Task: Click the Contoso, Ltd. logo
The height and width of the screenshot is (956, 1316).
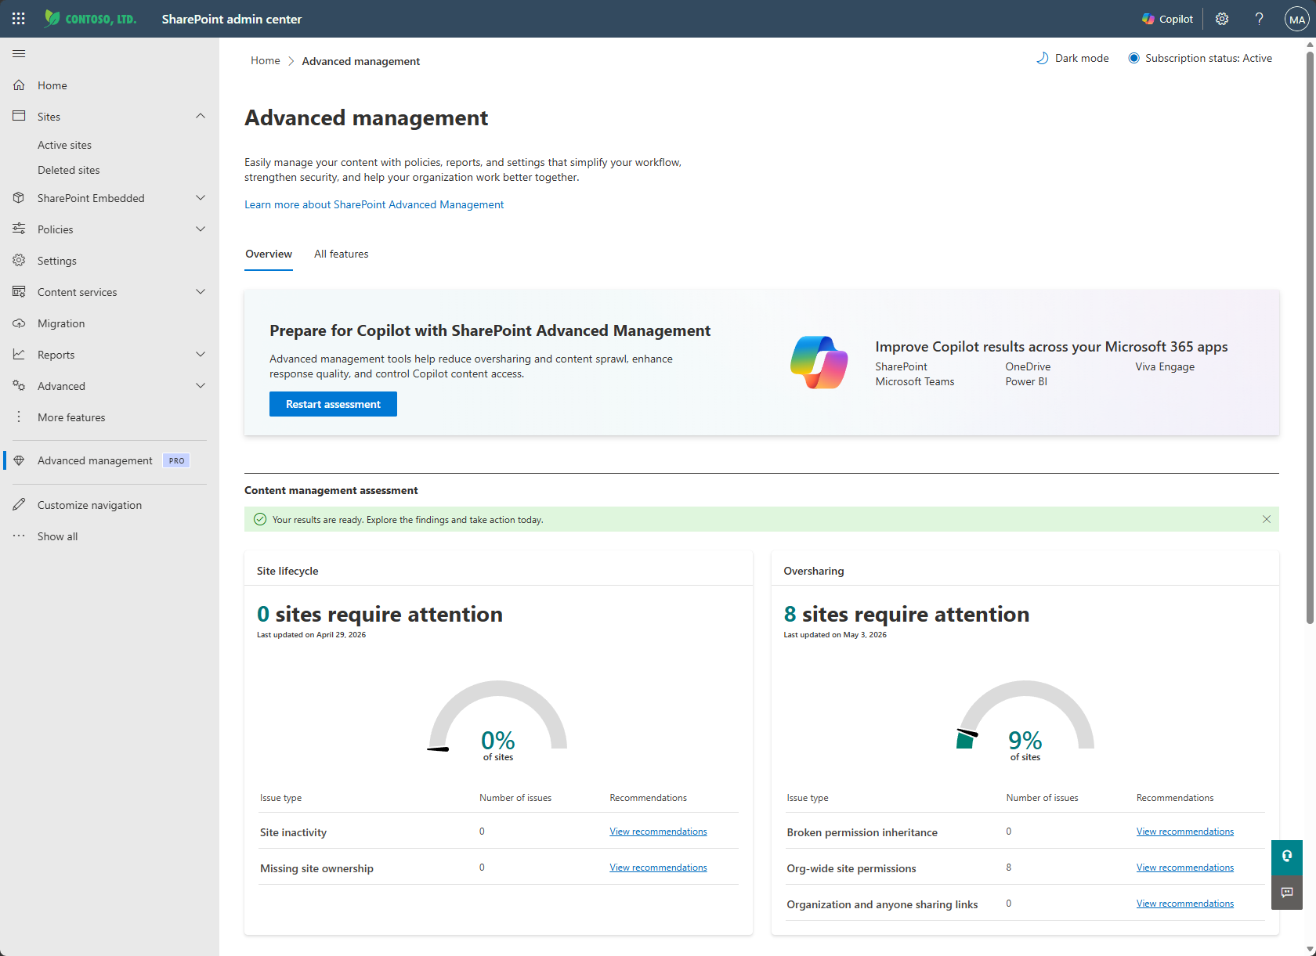Action: 90,19
